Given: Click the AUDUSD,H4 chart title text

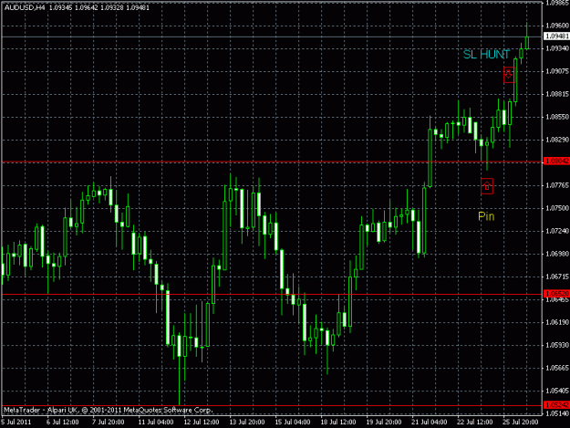Looking at the screenshot, I should point(25,7).
